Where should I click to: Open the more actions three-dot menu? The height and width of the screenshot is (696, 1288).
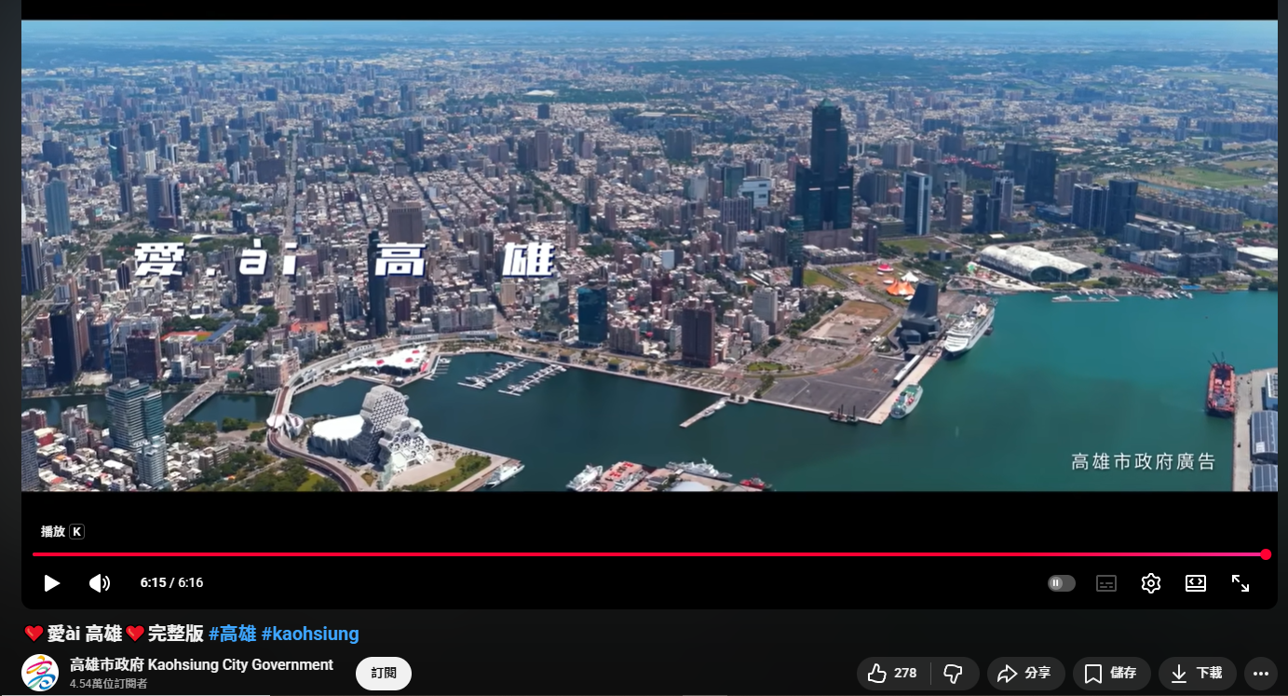1261,673
